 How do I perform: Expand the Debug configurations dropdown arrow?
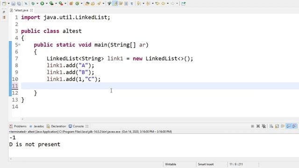[37, 3]
